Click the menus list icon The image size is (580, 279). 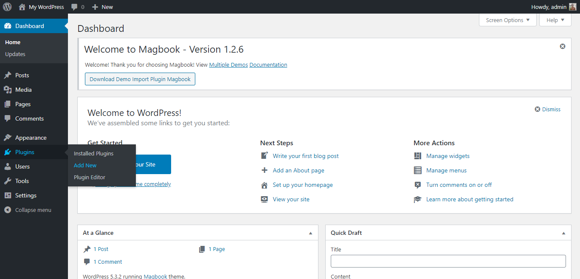[418, 170]
